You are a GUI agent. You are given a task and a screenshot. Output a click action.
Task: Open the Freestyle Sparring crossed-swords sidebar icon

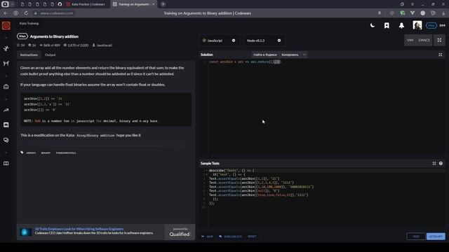[x=6, y=63]
